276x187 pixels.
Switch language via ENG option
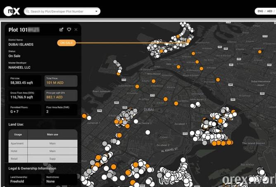pyautogui.click(x=260, y=11)
